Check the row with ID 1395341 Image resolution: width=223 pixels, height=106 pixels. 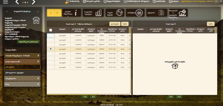tap(51, 35)
